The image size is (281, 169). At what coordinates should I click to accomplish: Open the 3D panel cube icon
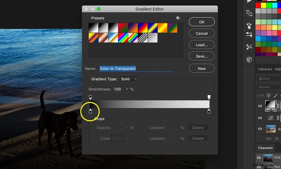point(249,59)
